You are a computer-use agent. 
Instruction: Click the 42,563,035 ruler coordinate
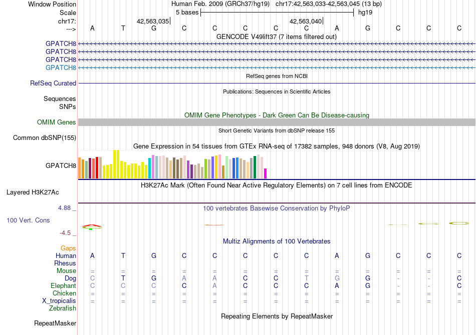tap(153, 21)
